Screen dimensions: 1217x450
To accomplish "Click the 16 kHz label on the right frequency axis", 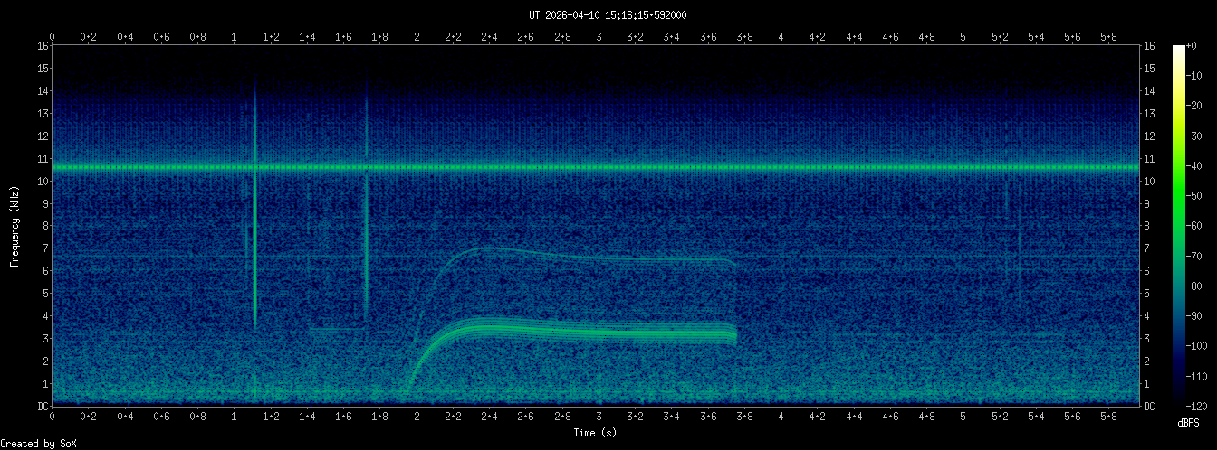I will pyautogui.click(x=1149, y=46).
